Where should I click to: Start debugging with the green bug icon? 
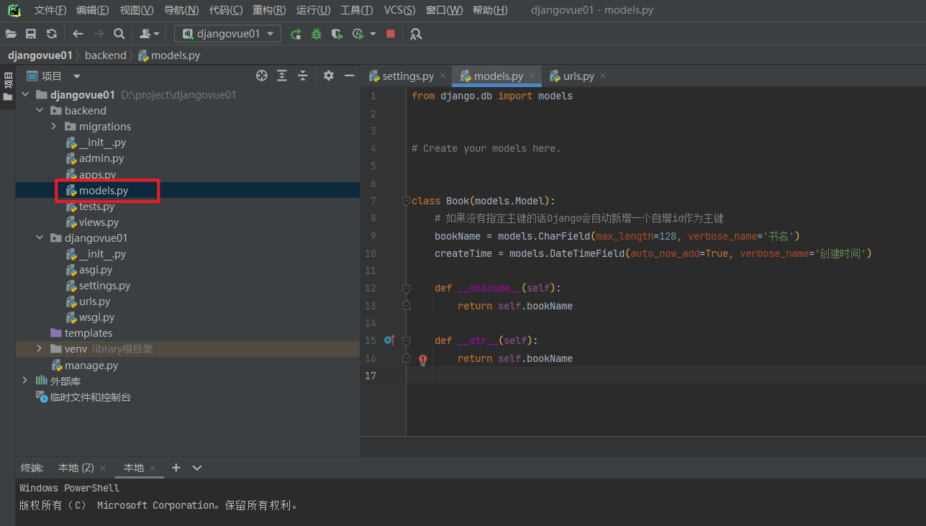click(x=317, y=34)
